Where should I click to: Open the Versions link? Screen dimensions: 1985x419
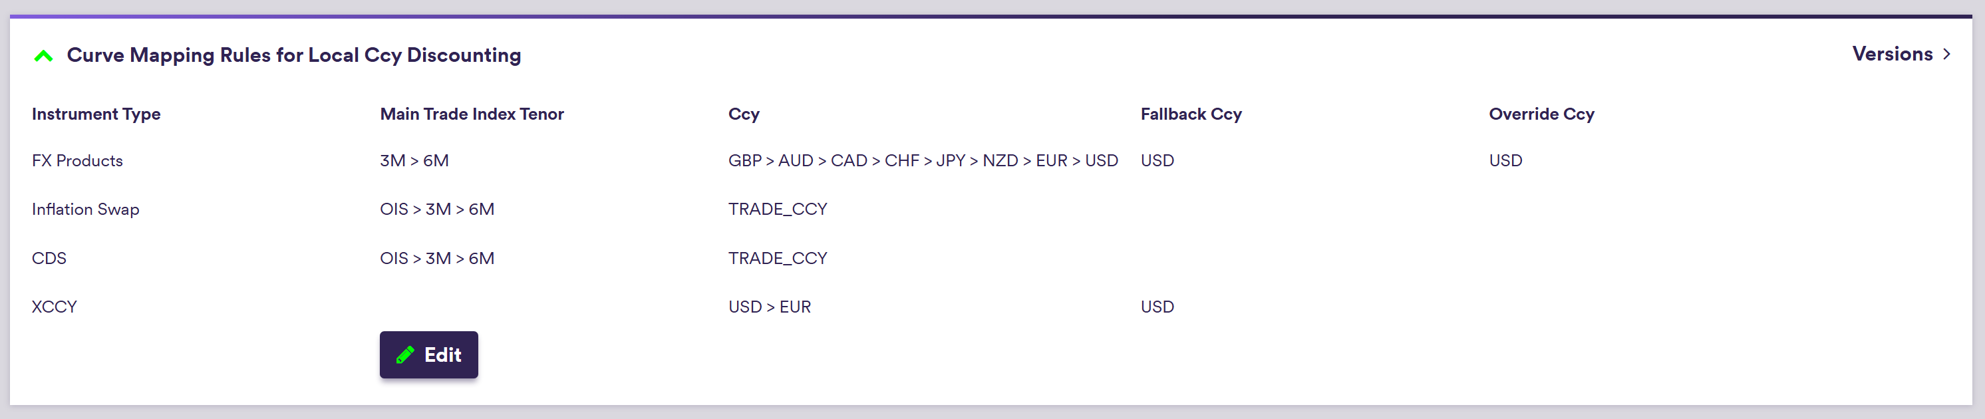(1892, 54)
